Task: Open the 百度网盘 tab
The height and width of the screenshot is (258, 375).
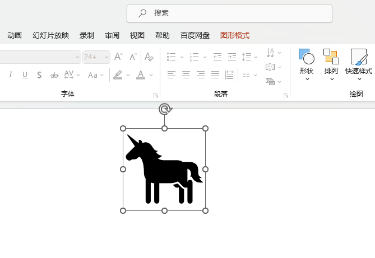Action: pyautogui.click(x=195, y=35)
